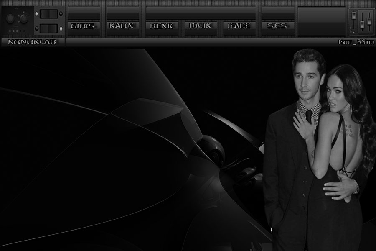Click the left round knob
376x251 pixels.
[x=10, y=18]
